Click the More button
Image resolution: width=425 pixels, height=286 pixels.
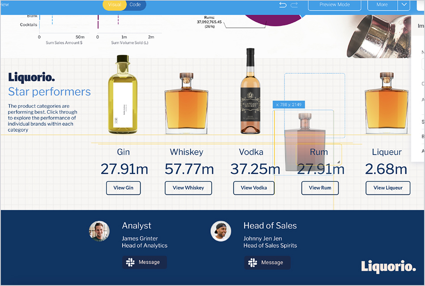[382, 5]
